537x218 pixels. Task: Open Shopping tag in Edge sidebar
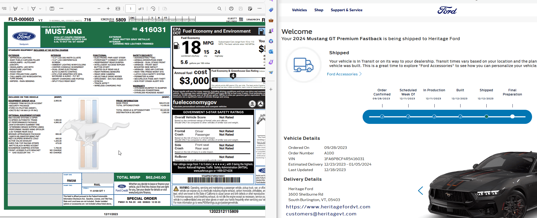tap(271, 10)
